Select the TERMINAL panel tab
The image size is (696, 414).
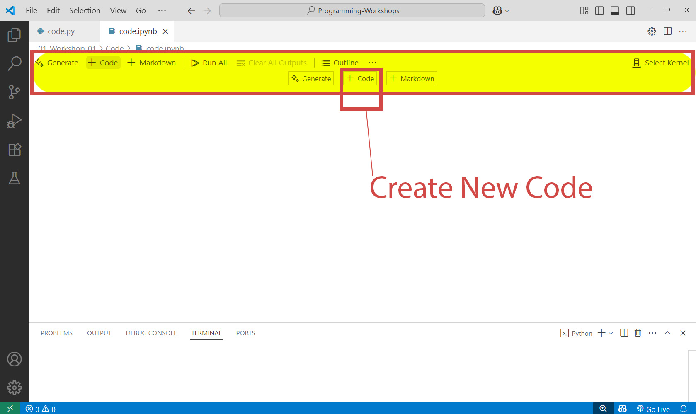(206, 333)
